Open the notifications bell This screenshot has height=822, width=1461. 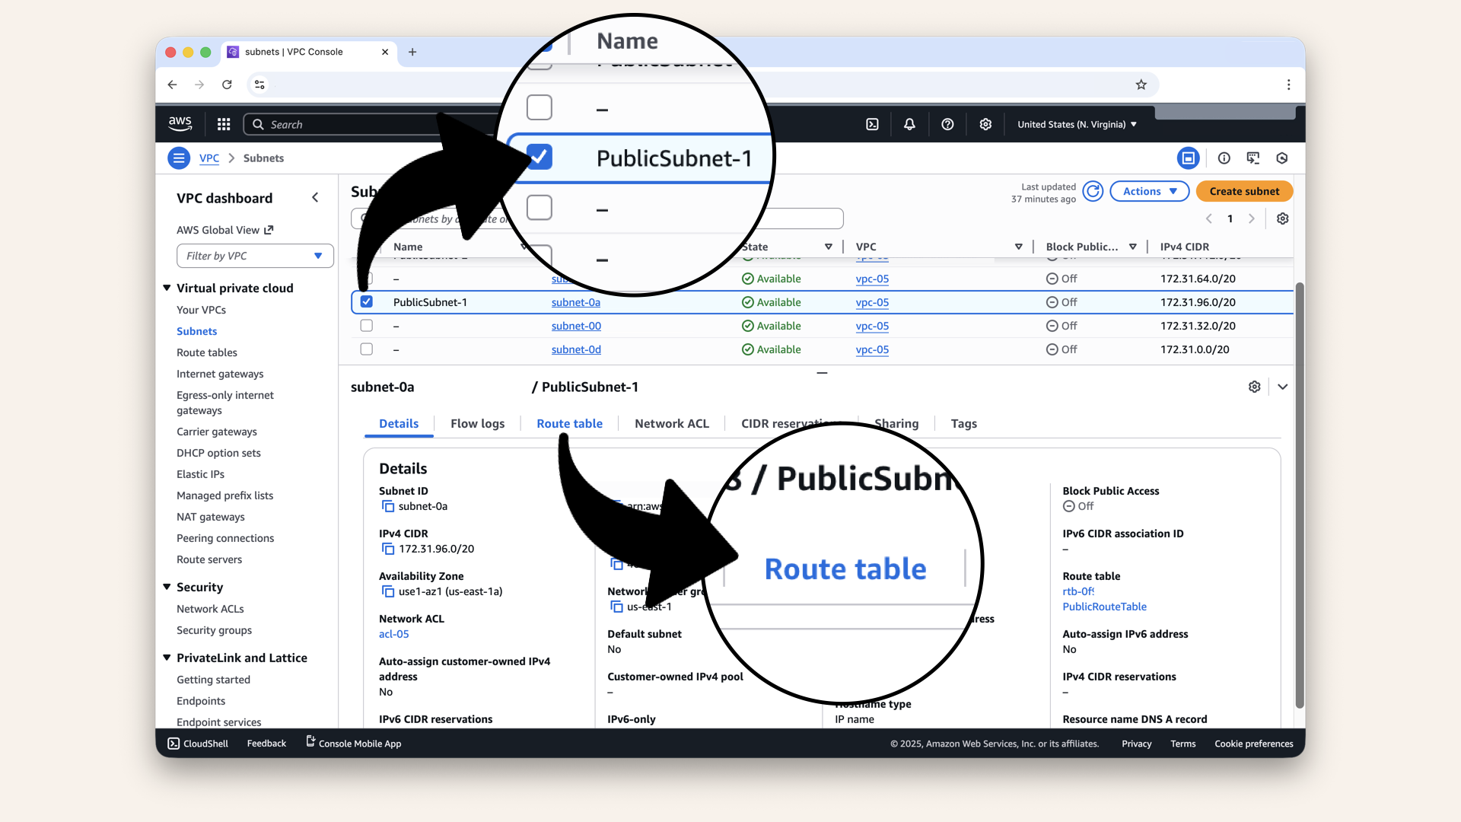909,124
